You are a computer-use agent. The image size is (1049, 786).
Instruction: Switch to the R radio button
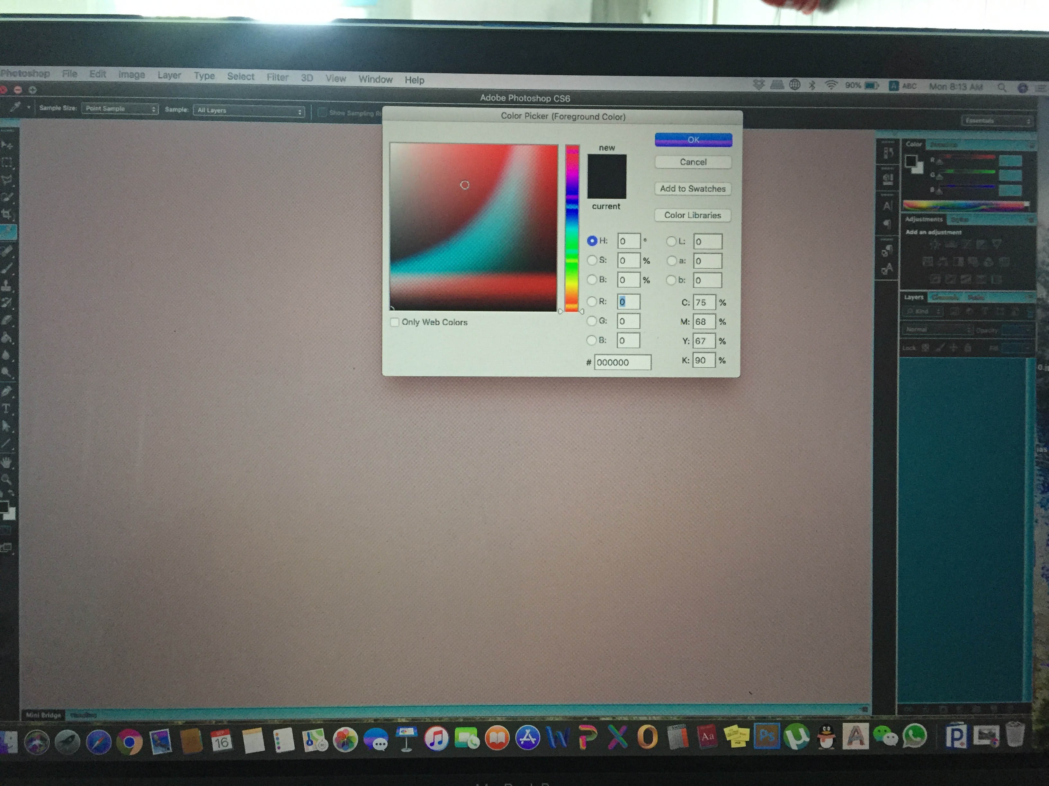tap(592, 302)
